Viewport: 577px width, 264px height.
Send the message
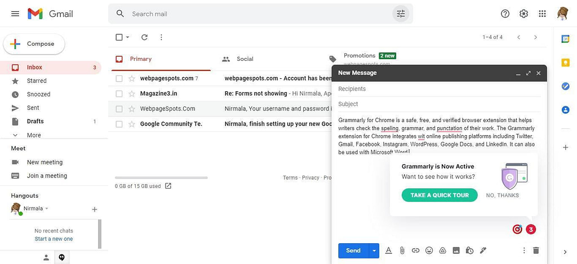click(x=353, y=250)
